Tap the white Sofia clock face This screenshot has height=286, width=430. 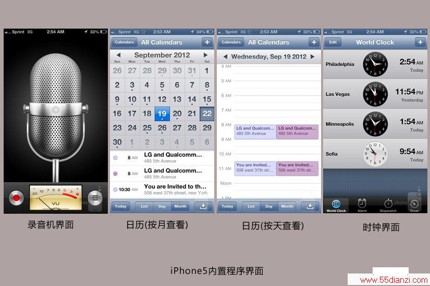(x=375, y=154)
